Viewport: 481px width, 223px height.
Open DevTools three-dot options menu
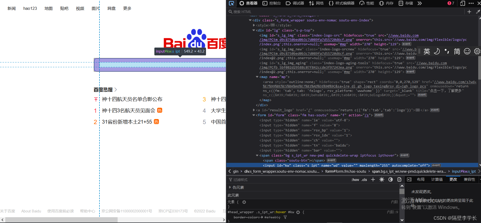tap(471, 3)
